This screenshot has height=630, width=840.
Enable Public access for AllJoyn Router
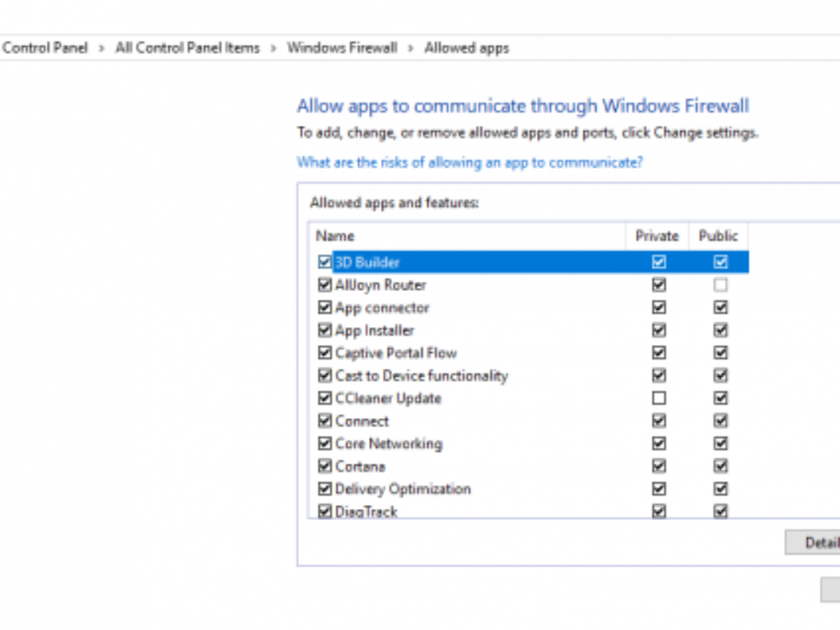click(x=720, y=285)
